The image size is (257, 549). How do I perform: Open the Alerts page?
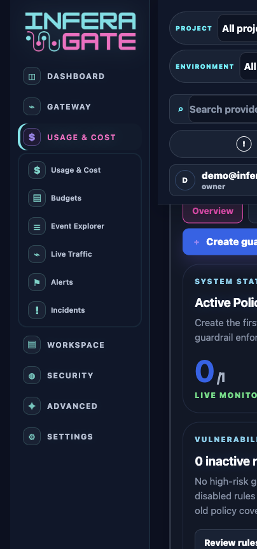(80, 282)
